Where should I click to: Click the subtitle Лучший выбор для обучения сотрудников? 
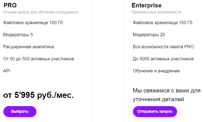(x=41, y=12)
